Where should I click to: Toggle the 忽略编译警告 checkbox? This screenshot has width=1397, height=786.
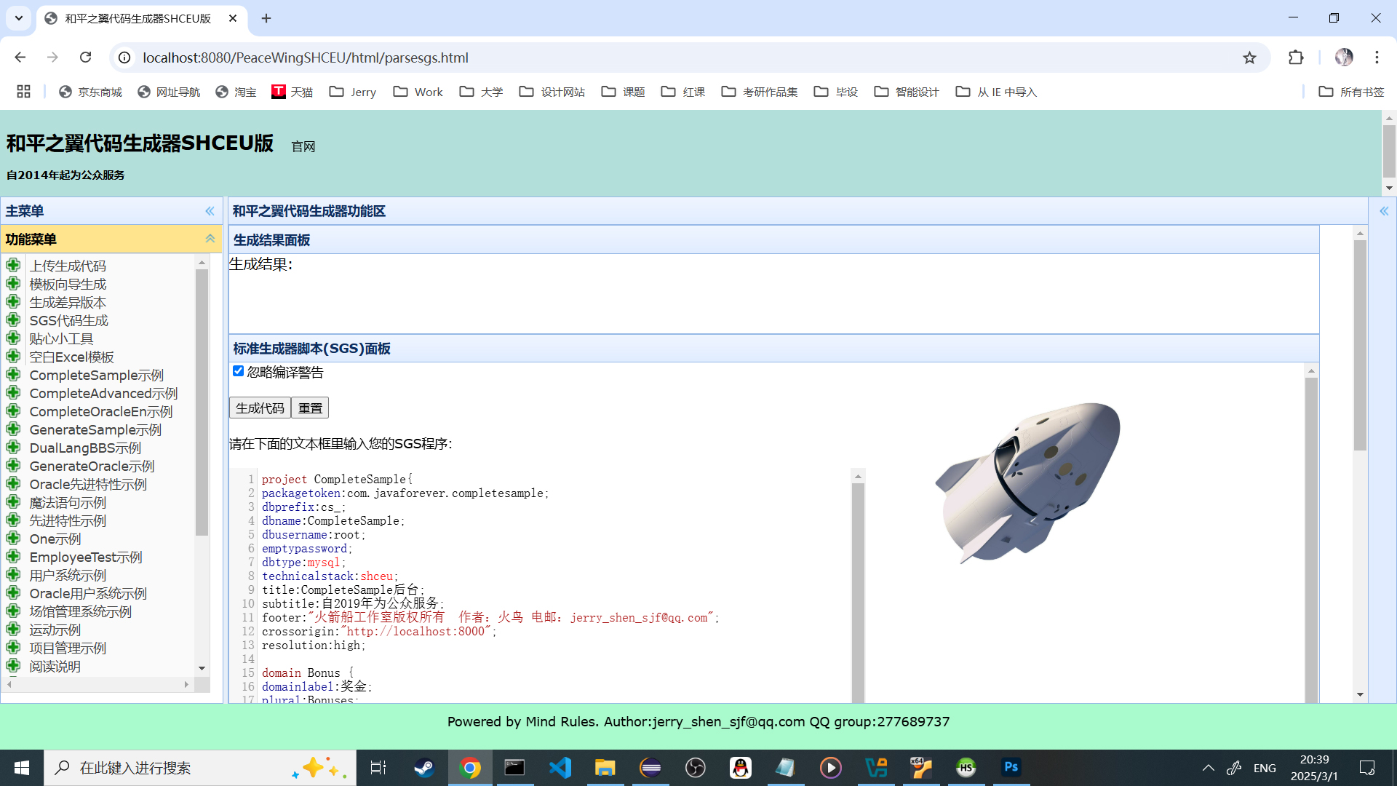(x=238, y=371)
